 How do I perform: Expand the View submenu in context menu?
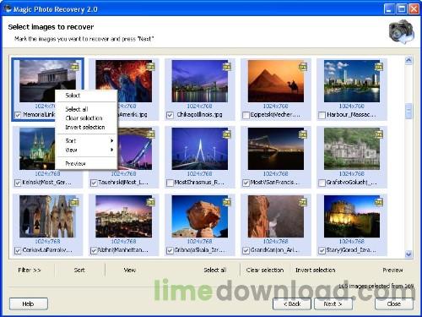tap(86, 150)
